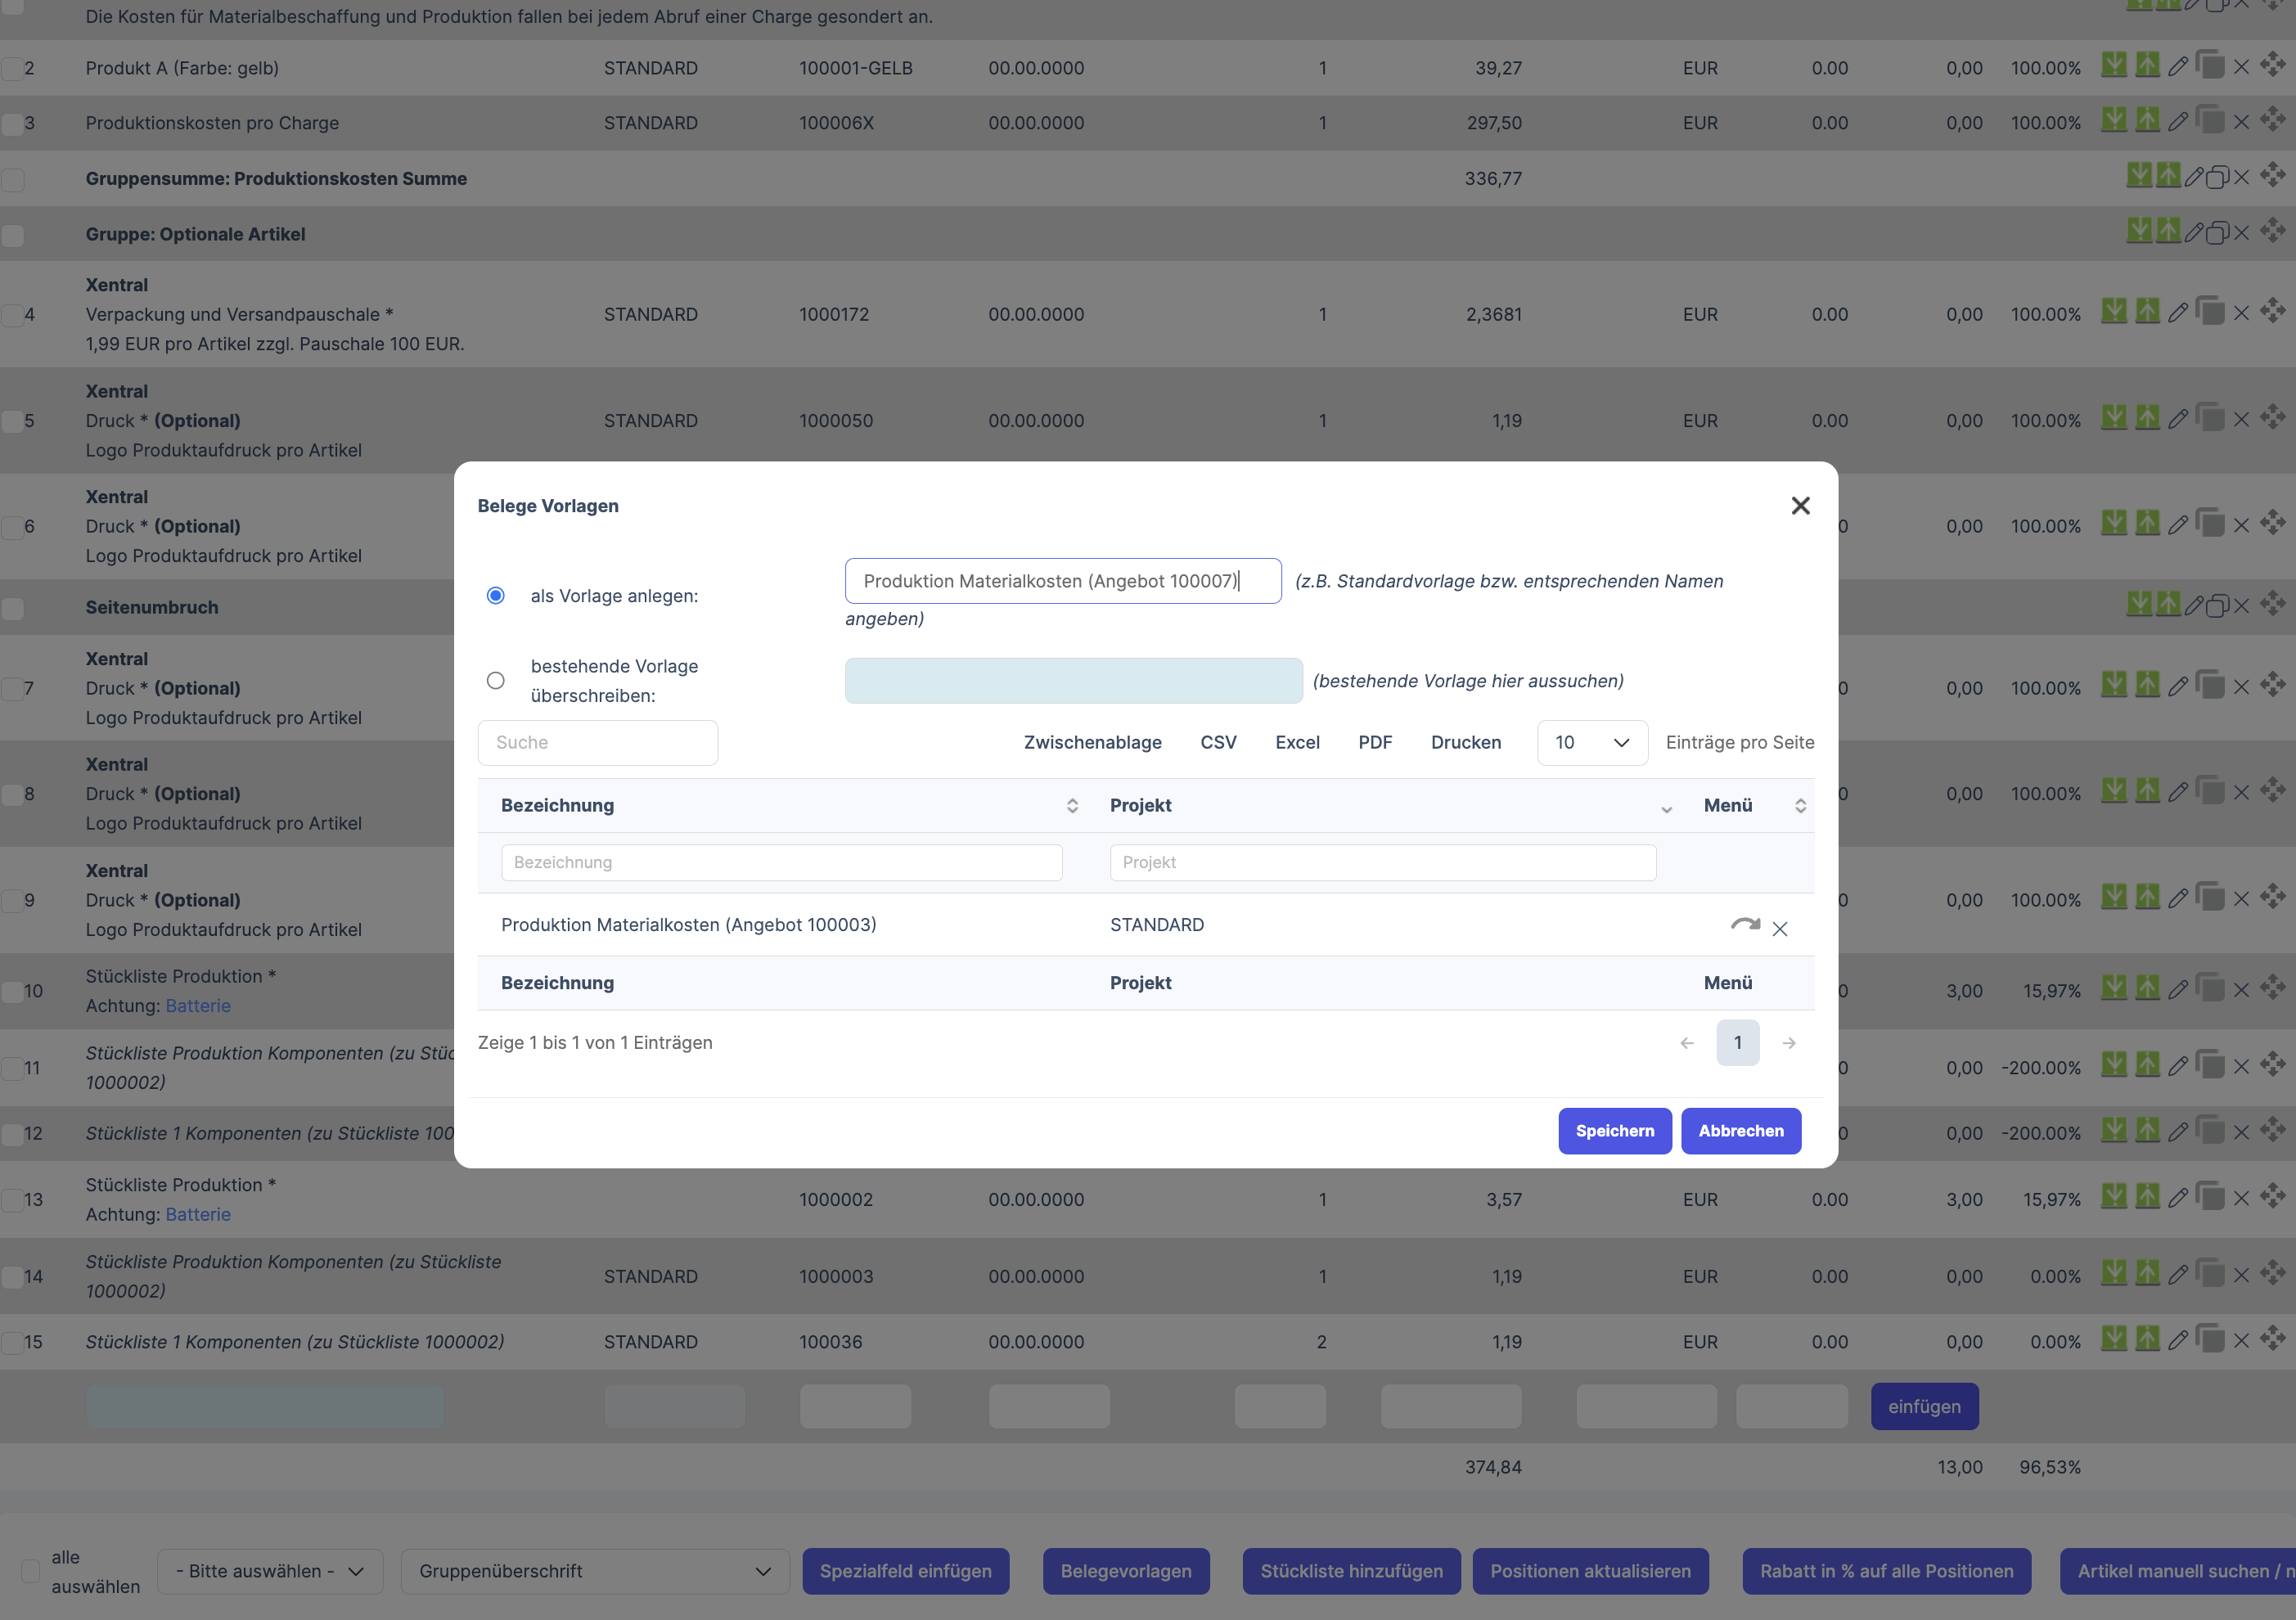This screenshot has height=1620, width=2296.
Task: Open the entries per page dropdown showing 10
Action: [1591, 743]
